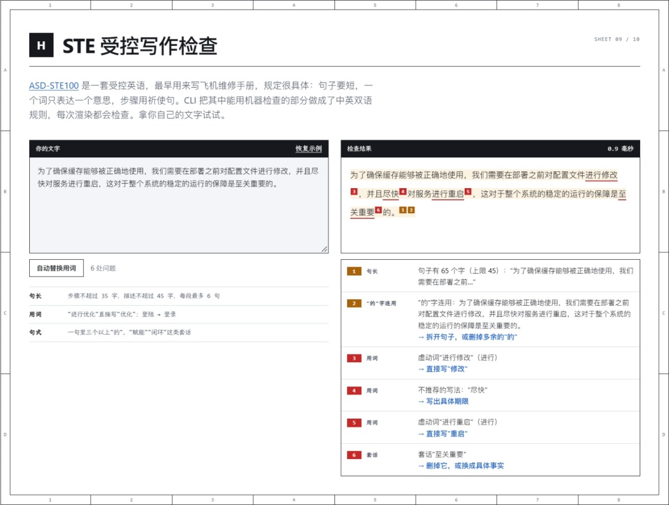The width and height of the screenshot is (669, 505).
Task: Click the 句长 rule row label
Action: coord(36,296)
